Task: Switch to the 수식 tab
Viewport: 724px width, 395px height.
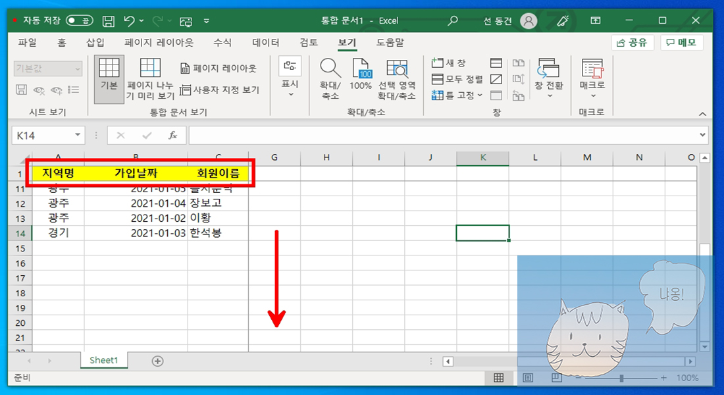Action: pyautogui.click(x=222, y=43)
